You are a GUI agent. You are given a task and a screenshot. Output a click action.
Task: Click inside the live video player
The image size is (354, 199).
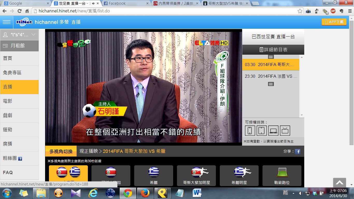click(144, 87)
